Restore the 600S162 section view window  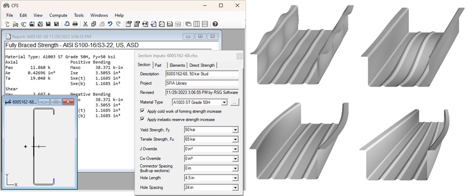(56, 102)
